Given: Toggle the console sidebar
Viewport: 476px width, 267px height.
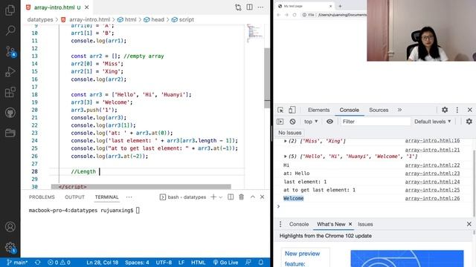Looking at the screenshot, I should tap(280, 122).
